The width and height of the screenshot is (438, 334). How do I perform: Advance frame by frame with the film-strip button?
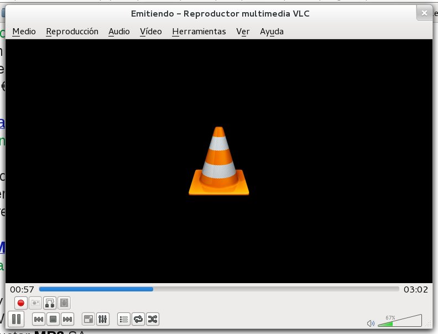[x=64, y=303]
